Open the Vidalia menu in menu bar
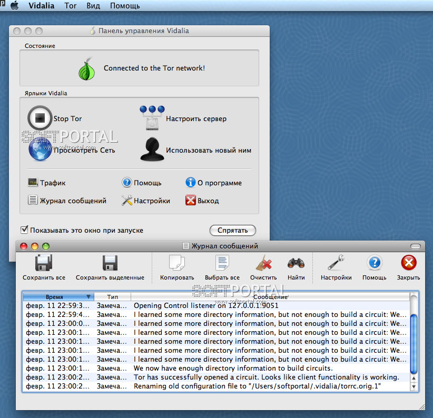The width and height of the screenshot is (433, 418). [x=42, y=5]
